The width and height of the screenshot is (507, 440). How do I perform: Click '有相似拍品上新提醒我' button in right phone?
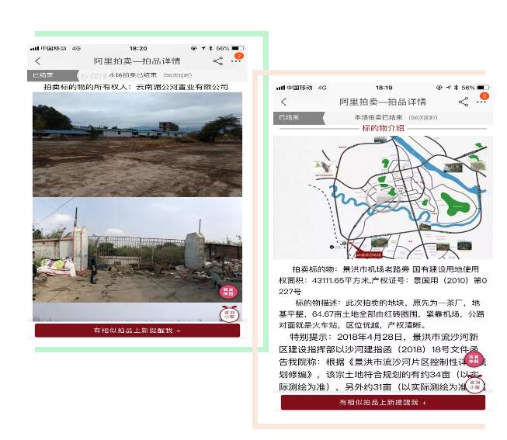pos(383,403)
